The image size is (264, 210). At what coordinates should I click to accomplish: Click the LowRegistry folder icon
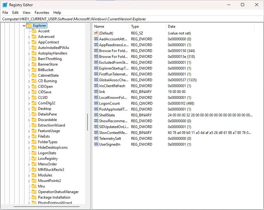click(34, 159)
